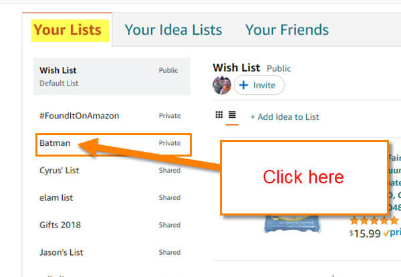This screenshot has width=401, height=277.
Task: Open the #FoundItOnAmazon list
Action: 112,116
